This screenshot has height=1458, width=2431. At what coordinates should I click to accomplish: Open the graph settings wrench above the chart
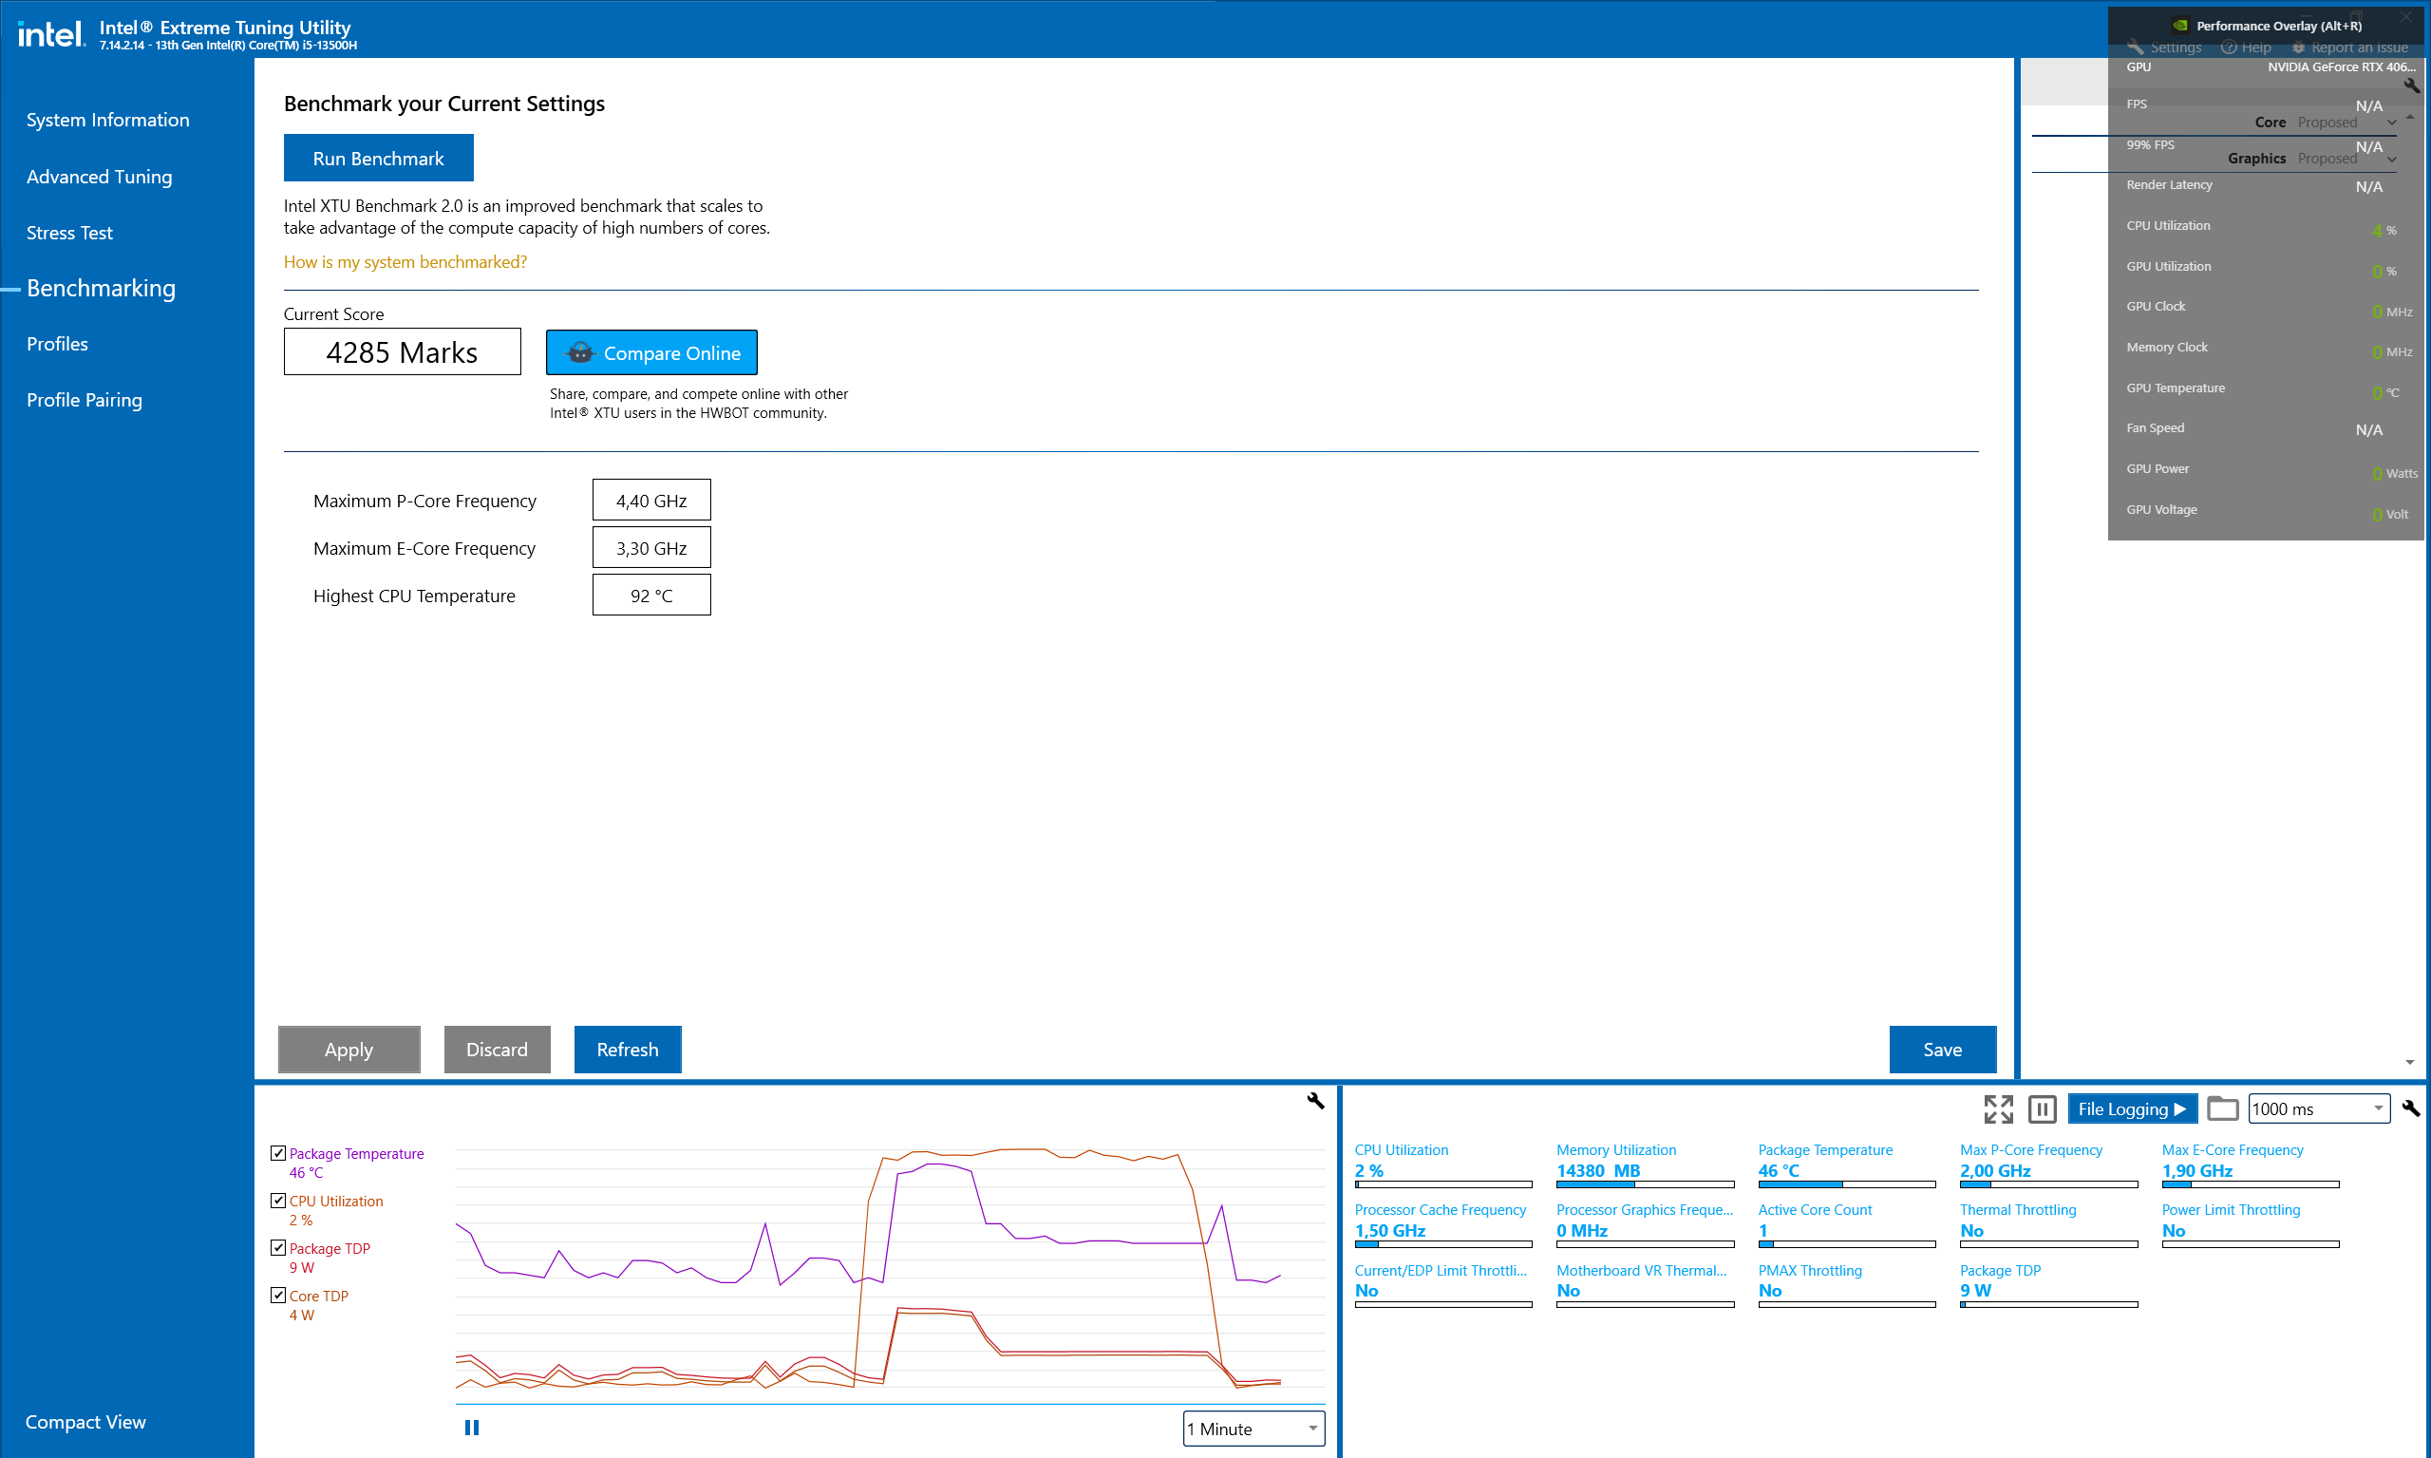coord(1315,1100)
